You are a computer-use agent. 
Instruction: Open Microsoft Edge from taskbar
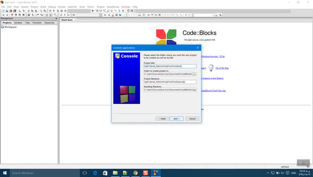(x=95, y=173)
